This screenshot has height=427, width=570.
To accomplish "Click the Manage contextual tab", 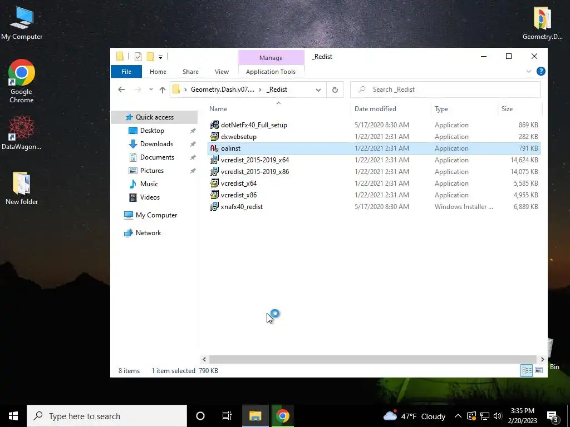I will coord(271,58).
